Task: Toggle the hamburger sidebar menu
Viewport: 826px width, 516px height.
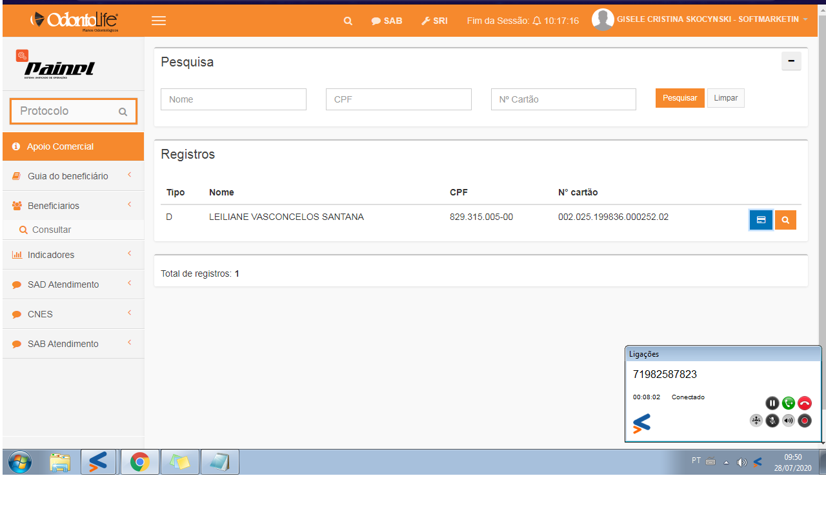Action: click(x=159, y=21)
